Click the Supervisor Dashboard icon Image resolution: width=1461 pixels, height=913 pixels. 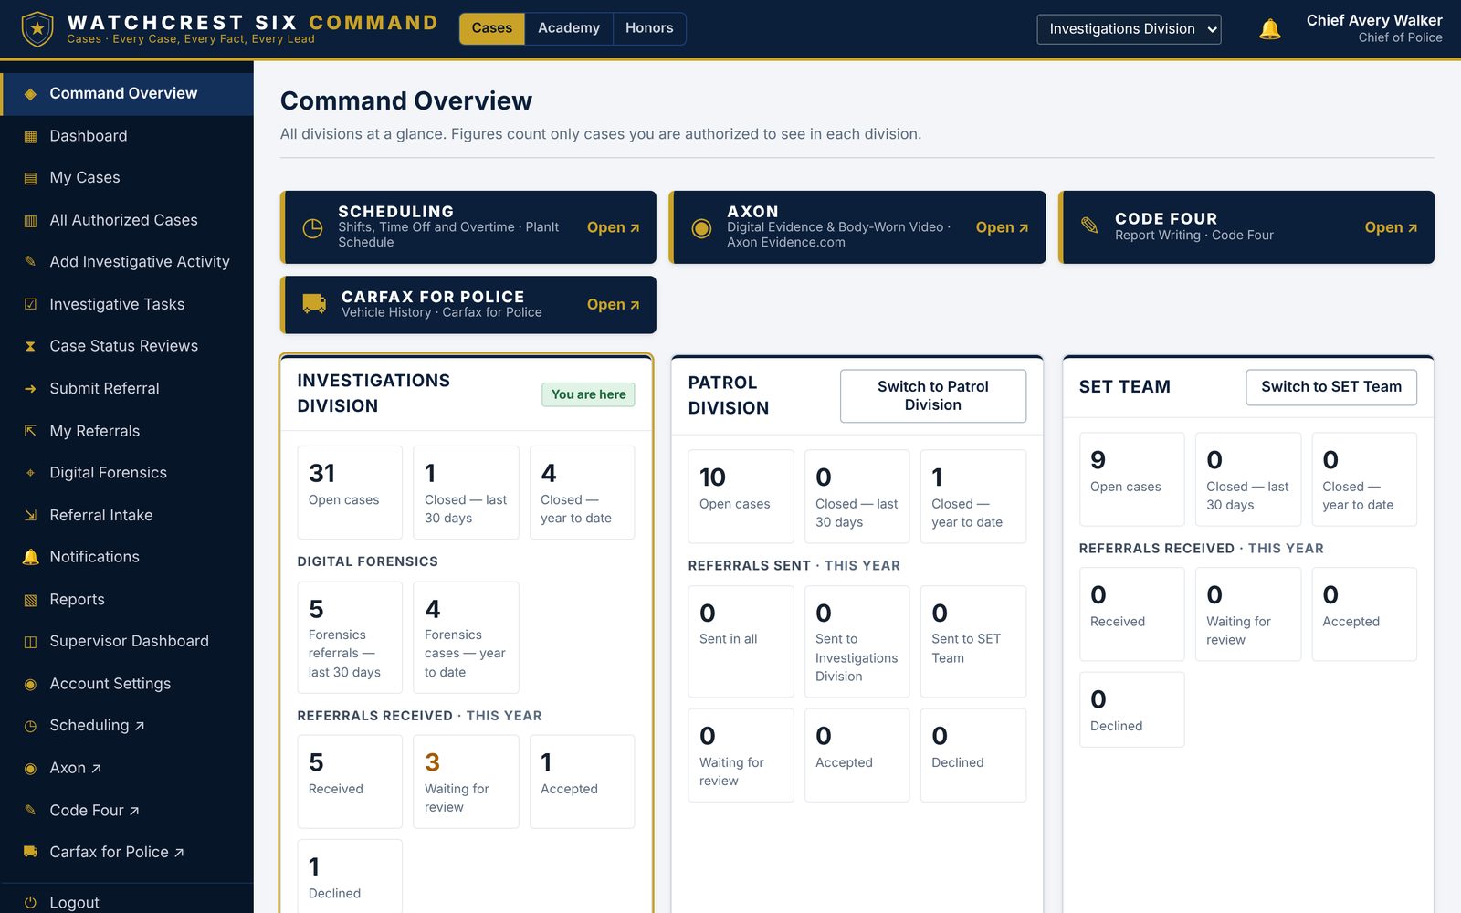[x=30, y=642]
